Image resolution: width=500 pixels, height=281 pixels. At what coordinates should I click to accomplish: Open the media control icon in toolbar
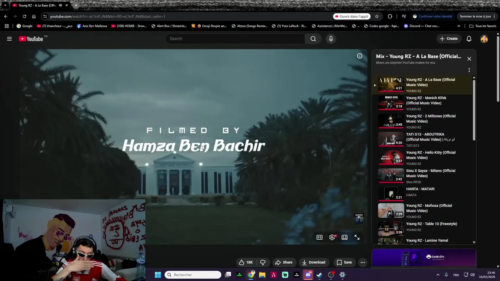pyautogui.click(x=404, y=16)
